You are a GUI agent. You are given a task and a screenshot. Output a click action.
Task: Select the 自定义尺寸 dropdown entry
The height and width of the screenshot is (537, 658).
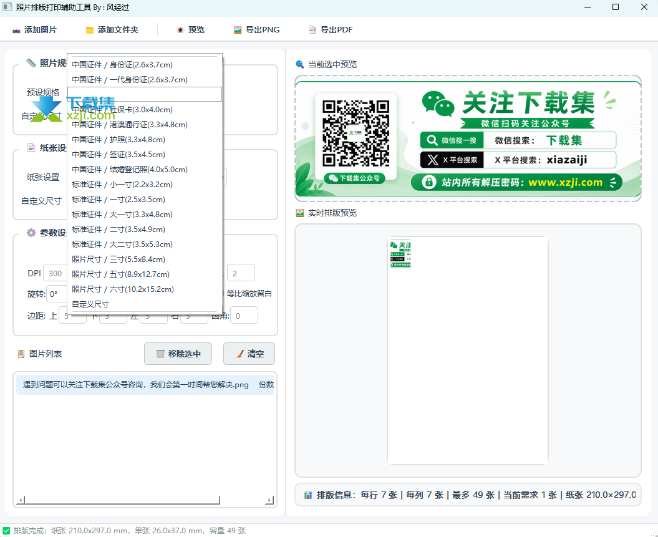click(x=144, y=304)
